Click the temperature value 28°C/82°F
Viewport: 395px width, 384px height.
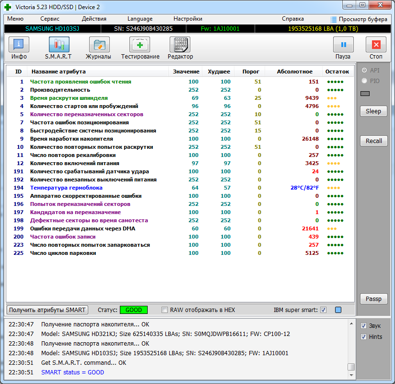coord(304,188)
